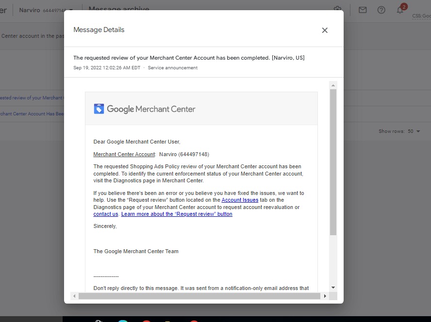The image size is (431, 322).
Task: Open the notifications bell icon
Action: point(400,10)
